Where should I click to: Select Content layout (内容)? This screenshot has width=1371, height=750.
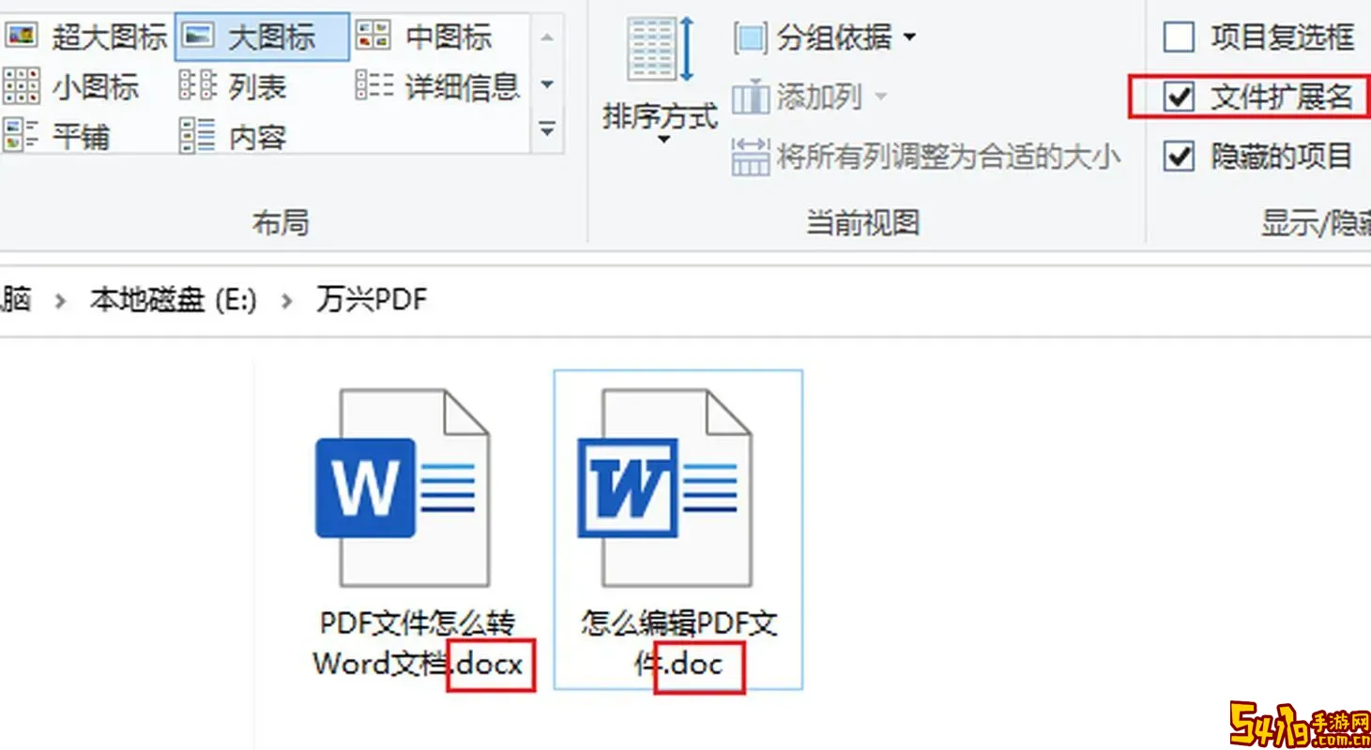pyautogui.click(x=233, y=136)
